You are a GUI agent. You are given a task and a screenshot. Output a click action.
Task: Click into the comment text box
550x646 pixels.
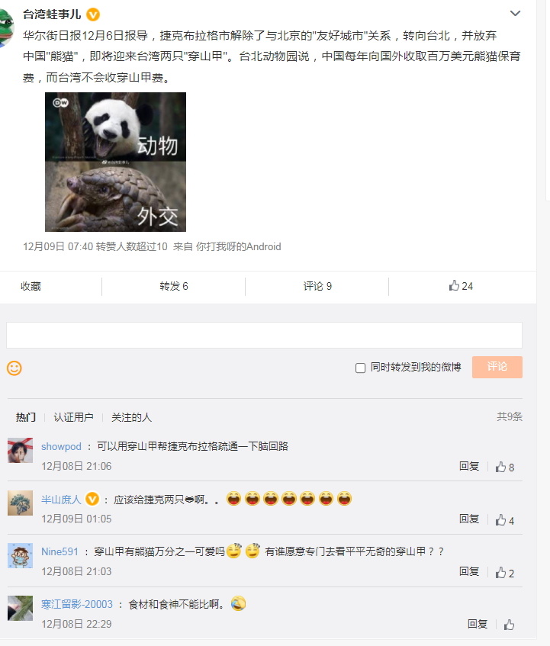tap(264, 336)
